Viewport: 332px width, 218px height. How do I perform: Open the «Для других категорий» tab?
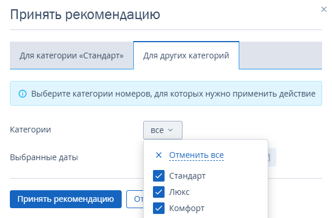pos(186,56)
